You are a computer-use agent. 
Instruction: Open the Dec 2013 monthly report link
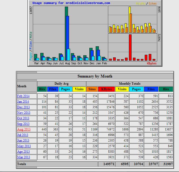point(23,107)
